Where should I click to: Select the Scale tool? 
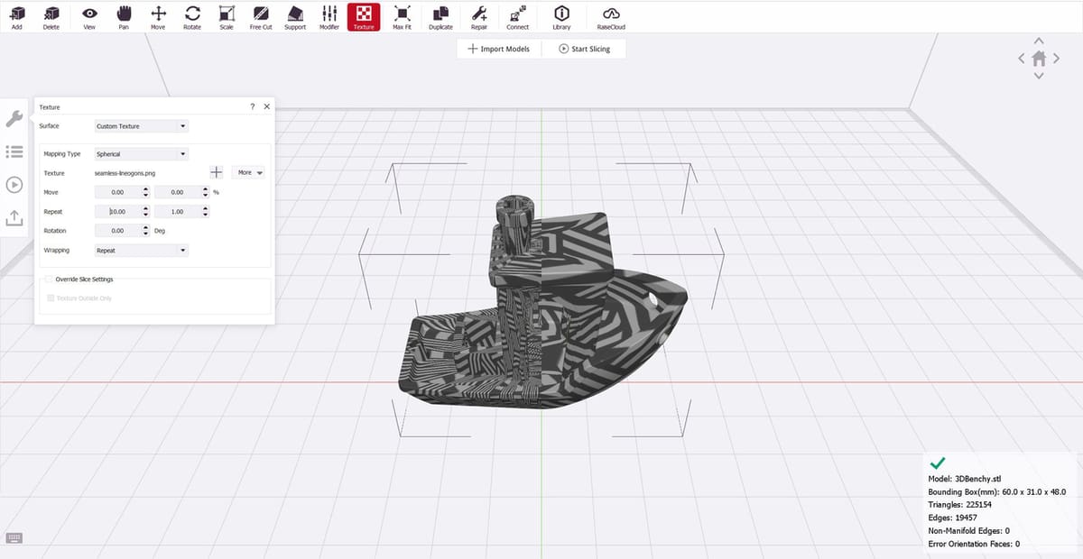coord(227,17)
